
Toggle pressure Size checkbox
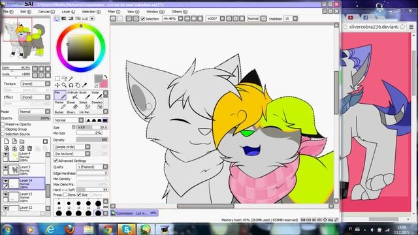(79, 195)
